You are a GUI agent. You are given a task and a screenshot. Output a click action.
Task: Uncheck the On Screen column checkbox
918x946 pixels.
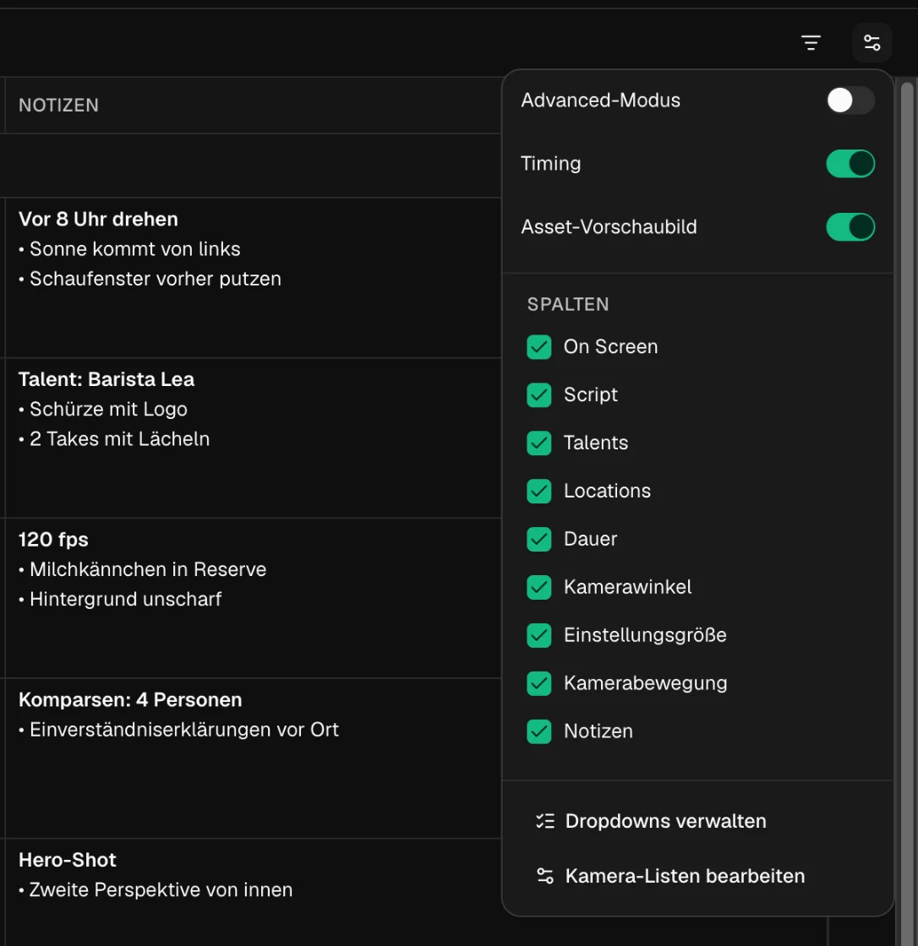coord(538,347)
